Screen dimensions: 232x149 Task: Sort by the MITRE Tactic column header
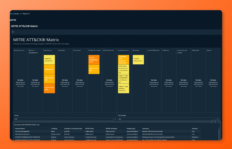[x=90, y=129]
